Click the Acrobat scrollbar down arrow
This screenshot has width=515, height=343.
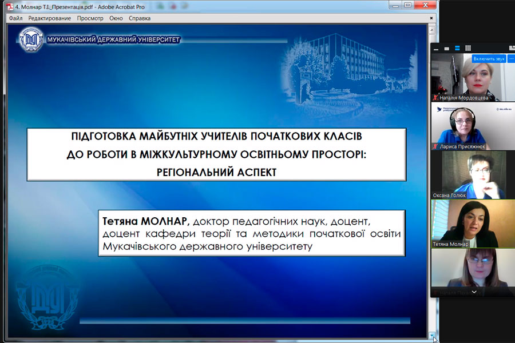[432, 336]
